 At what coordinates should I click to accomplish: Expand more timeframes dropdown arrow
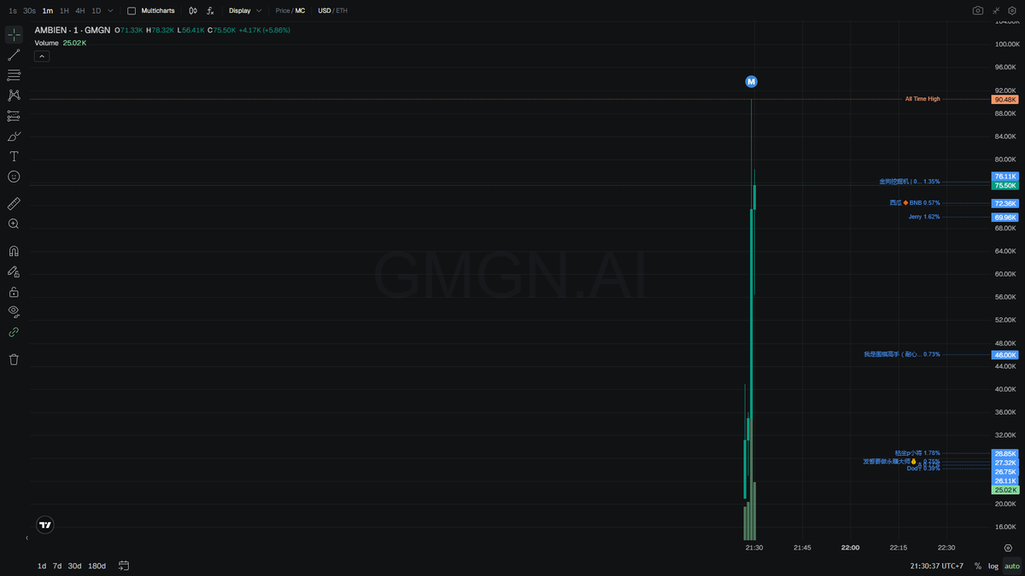(x=111, y=11)
